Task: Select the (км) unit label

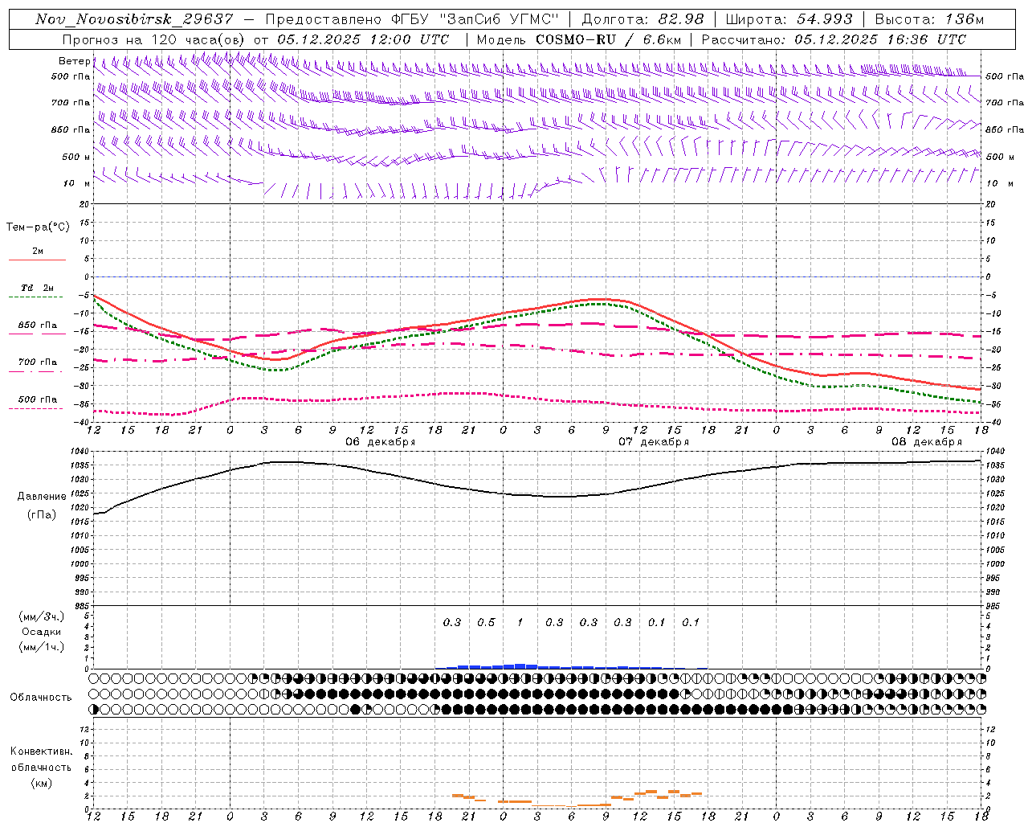Action: click(41, 783)
